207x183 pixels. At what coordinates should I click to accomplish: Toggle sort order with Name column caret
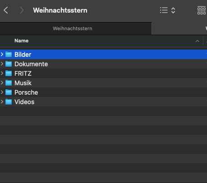pyautogui.click(x=198, y=41)
